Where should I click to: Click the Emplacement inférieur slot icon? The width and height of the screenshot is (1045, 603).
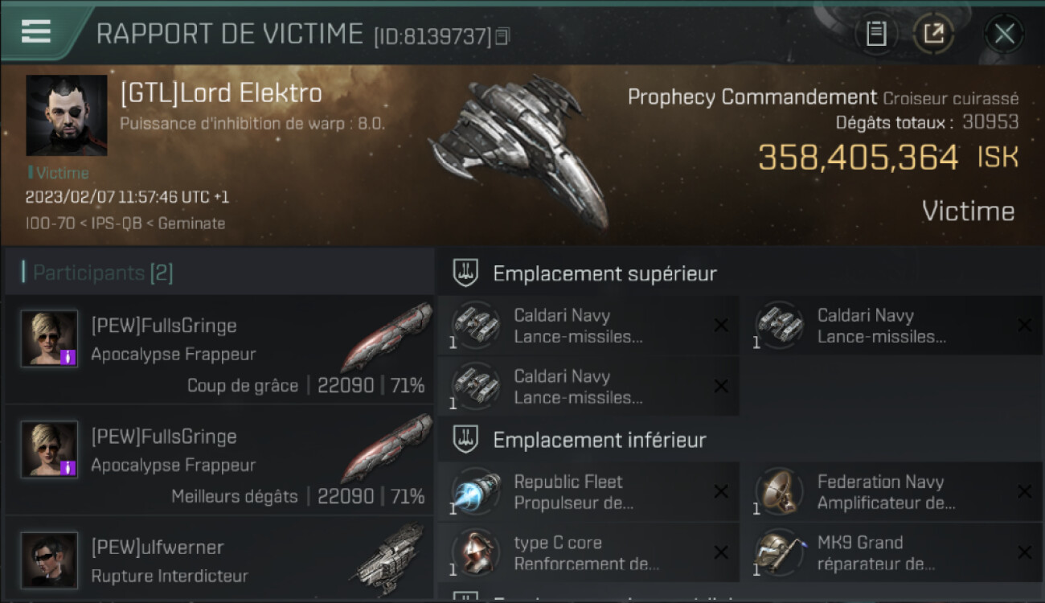coord(465,440)
